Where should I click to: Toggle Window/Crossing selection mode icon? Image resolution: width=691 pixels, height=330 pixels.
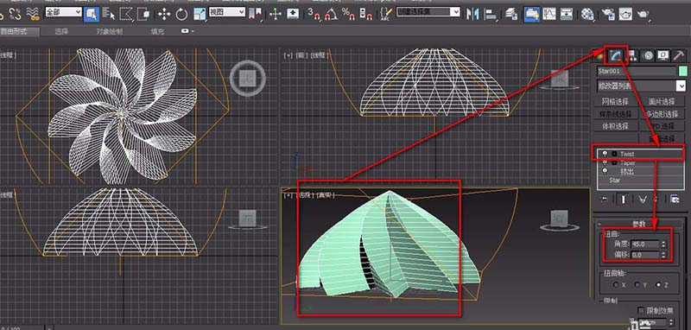pyautogui.click(x=143, y=14)
